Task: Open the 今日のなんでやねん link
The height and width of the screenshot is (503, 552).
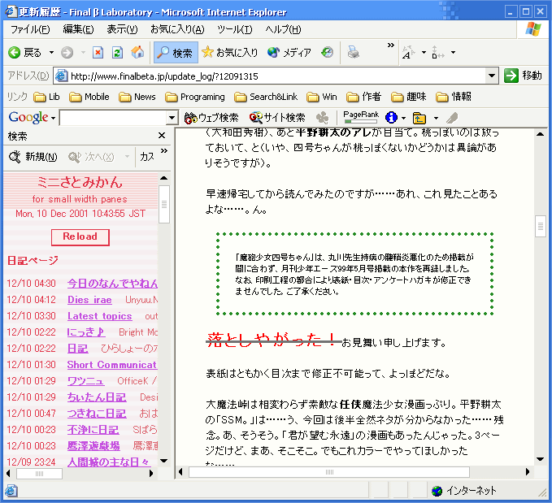Action: pos(112,284)
